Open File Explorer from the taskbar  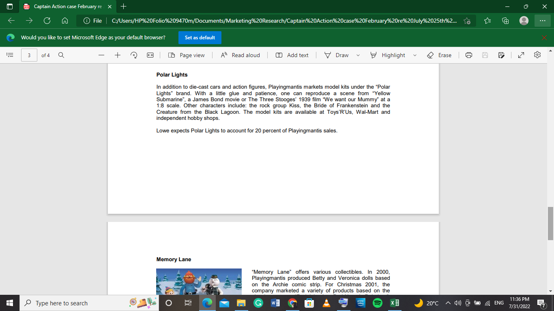241,303
